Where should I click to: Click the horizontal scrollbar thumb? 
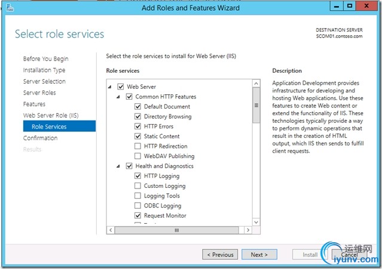(x=176, y=230)
